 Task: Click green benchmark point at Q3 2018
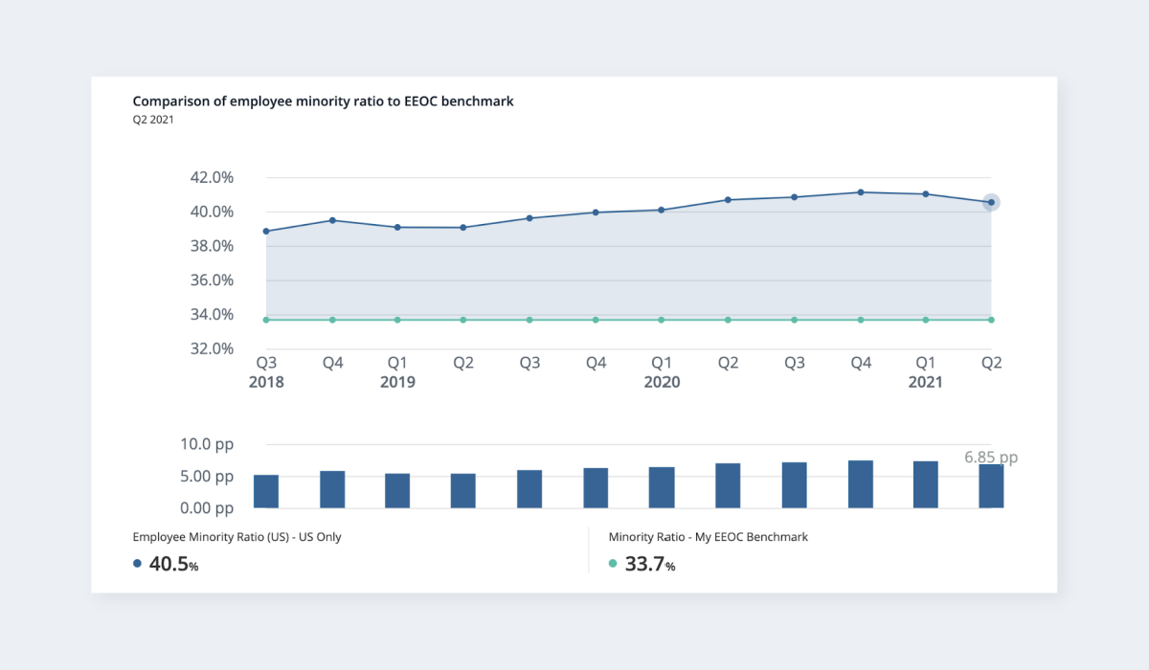coord(266,320)
